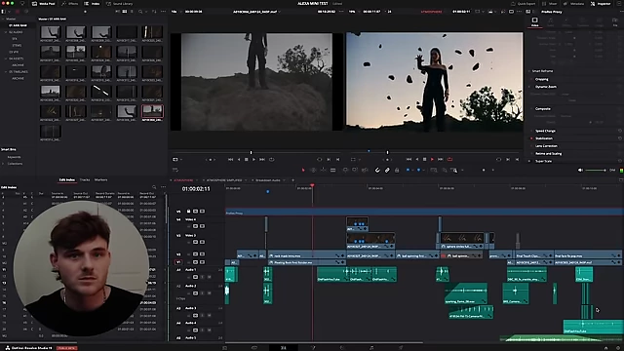This screenshot has height=351, width=624.
Task: Click the Detail Zoom icon
Action: pyautogui.click(x=445, y=171)
